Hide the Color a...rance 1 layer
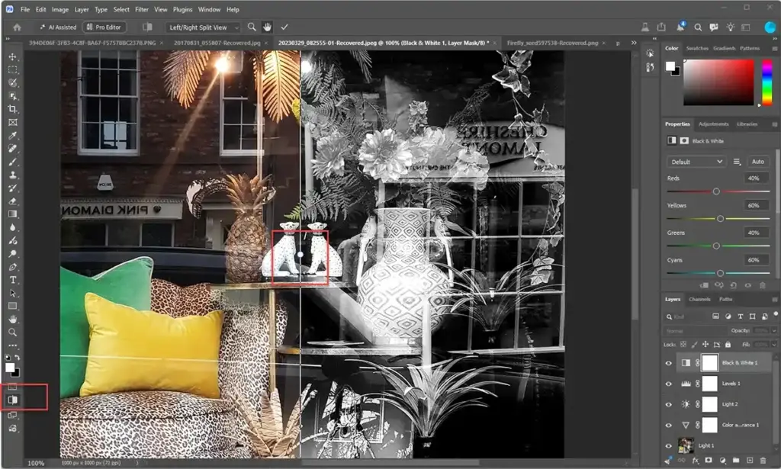This screenshot has width=781, height=469. pyautogui.click(x=669, y=426)
